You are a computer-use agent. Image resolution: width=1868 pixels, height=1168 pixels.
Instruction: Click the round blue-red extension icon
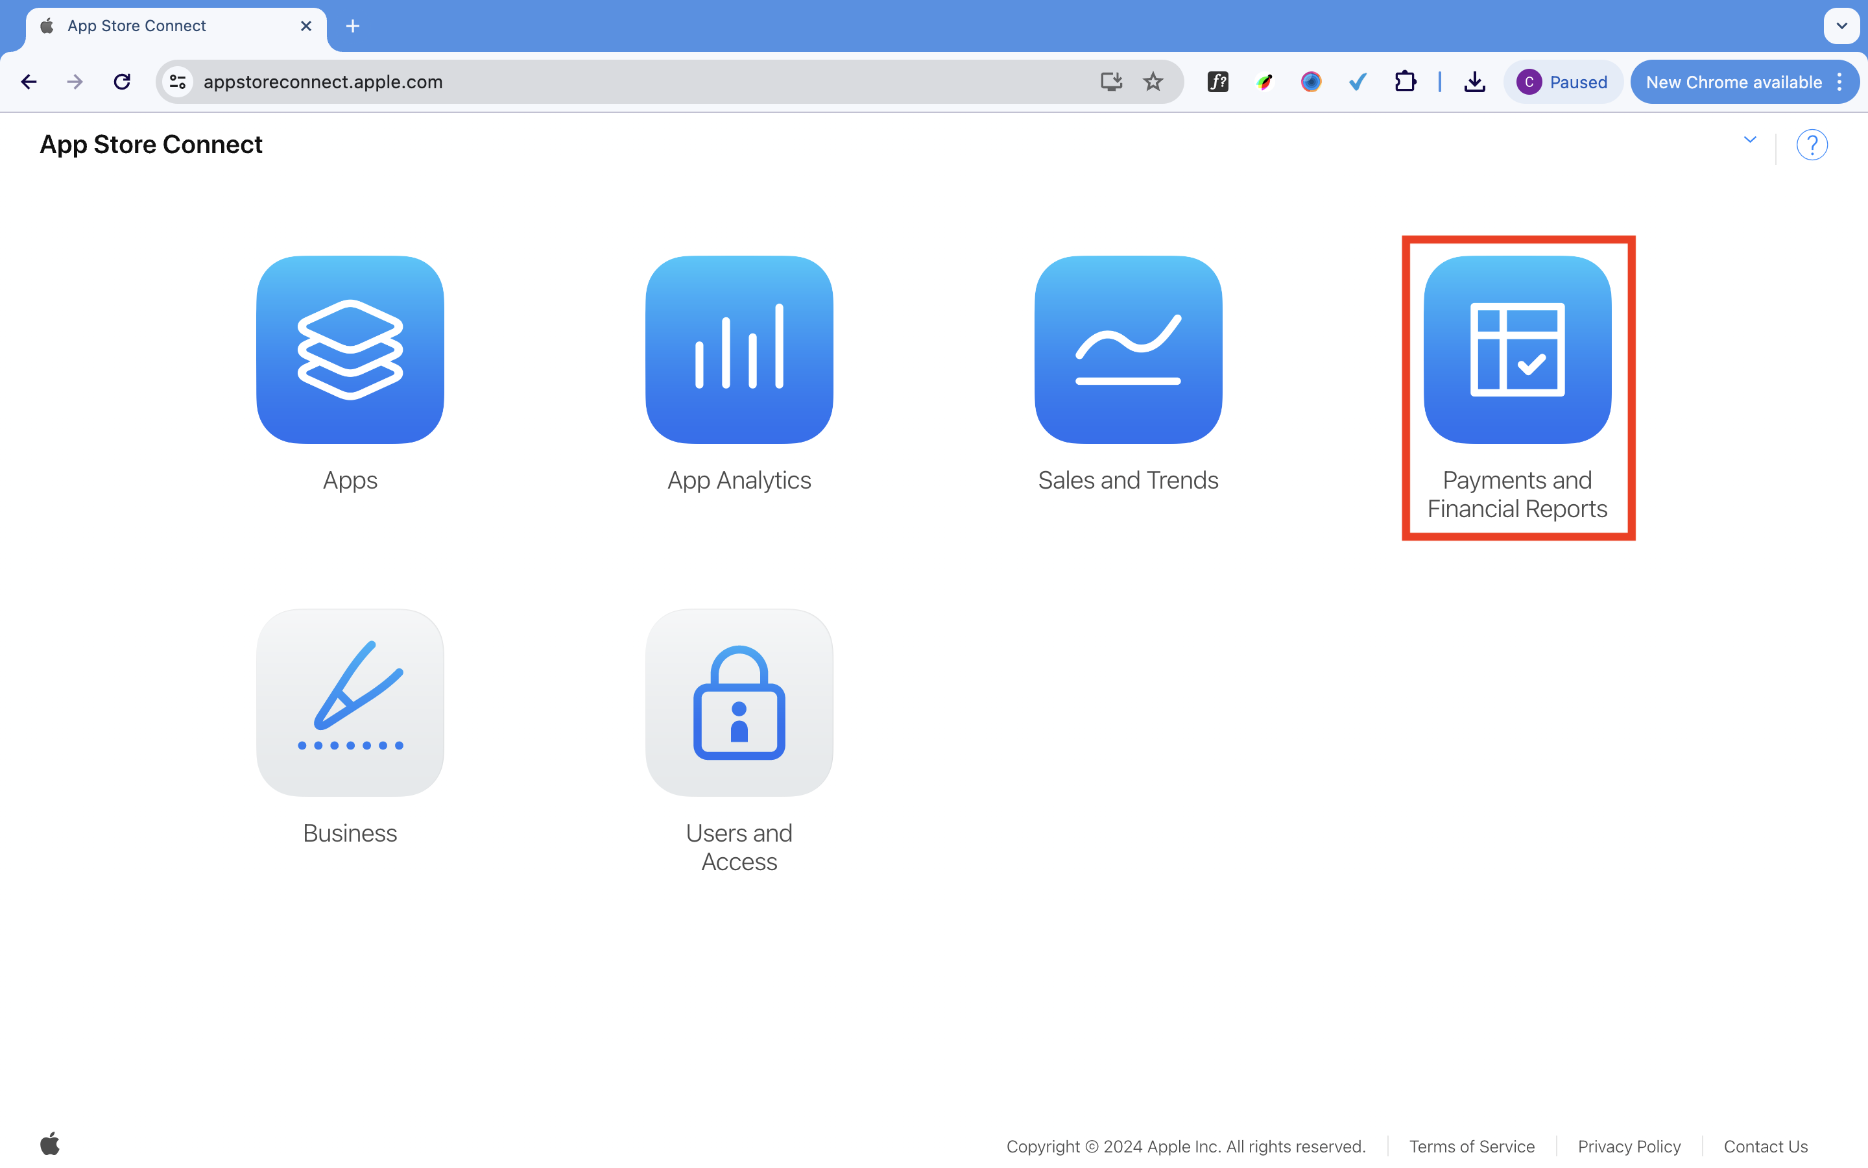pos(1311,82)
